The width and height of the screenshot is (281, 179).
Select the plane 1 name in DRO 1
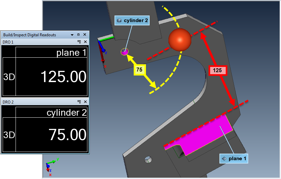coord(71,53)
